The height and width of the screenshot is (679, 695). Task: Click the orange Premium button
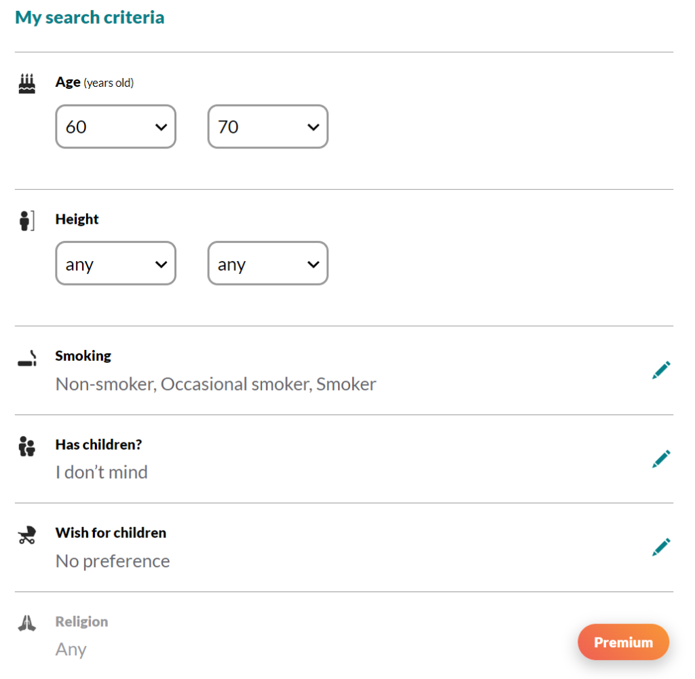click(x=623, y=642)
